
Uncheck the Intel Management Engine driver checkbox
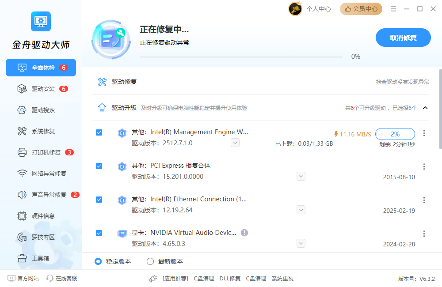99,132
